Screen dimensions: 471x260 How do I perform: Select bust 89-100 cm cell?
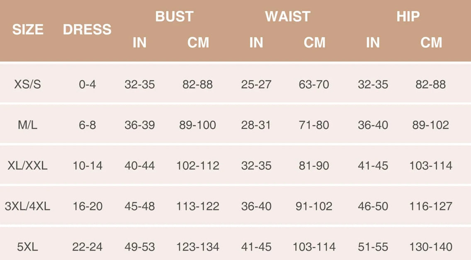[197, 125]
